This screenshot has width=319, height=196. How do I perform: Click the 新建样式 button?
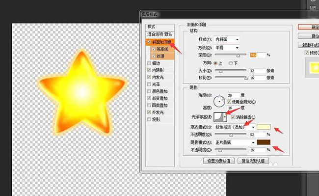308,45
